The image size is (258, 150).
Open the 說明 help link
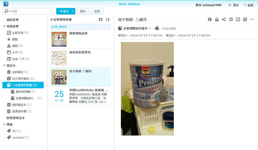248,5
